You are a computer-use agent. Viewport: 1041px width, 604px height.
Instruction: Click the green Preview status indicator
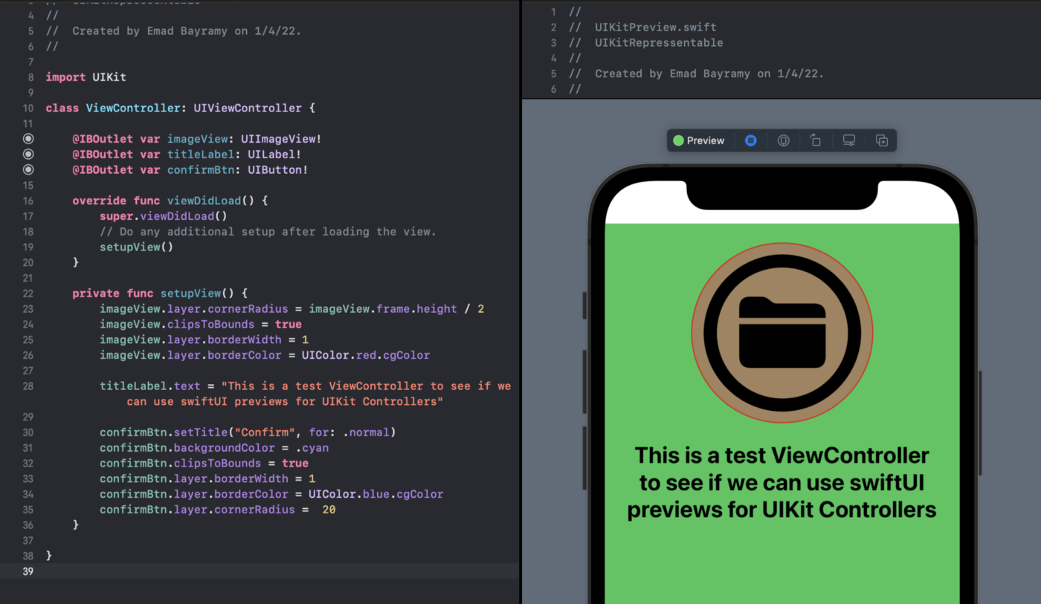coord(678,140)
